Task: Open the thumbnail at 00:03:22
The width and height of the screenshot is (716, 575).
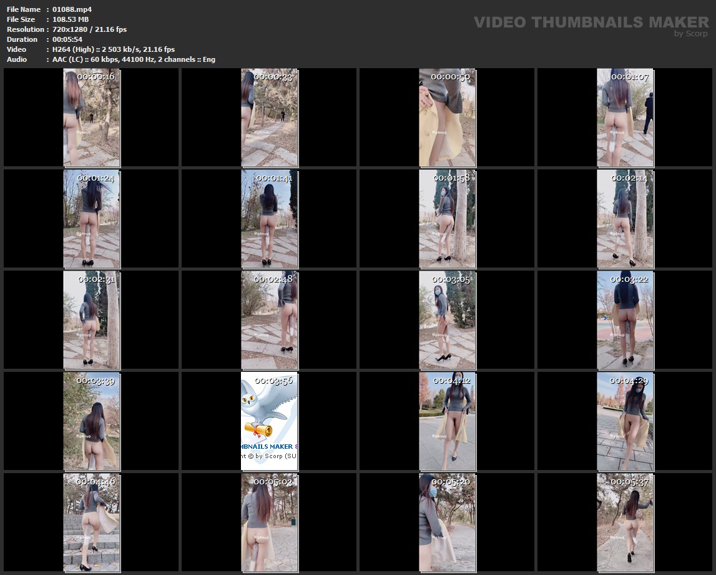Action: point(625,320)
